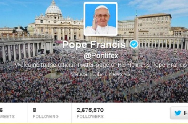Click the basilica dome in header photo
The height and width of the screenshot is (124, 188).
click(53, 9)
